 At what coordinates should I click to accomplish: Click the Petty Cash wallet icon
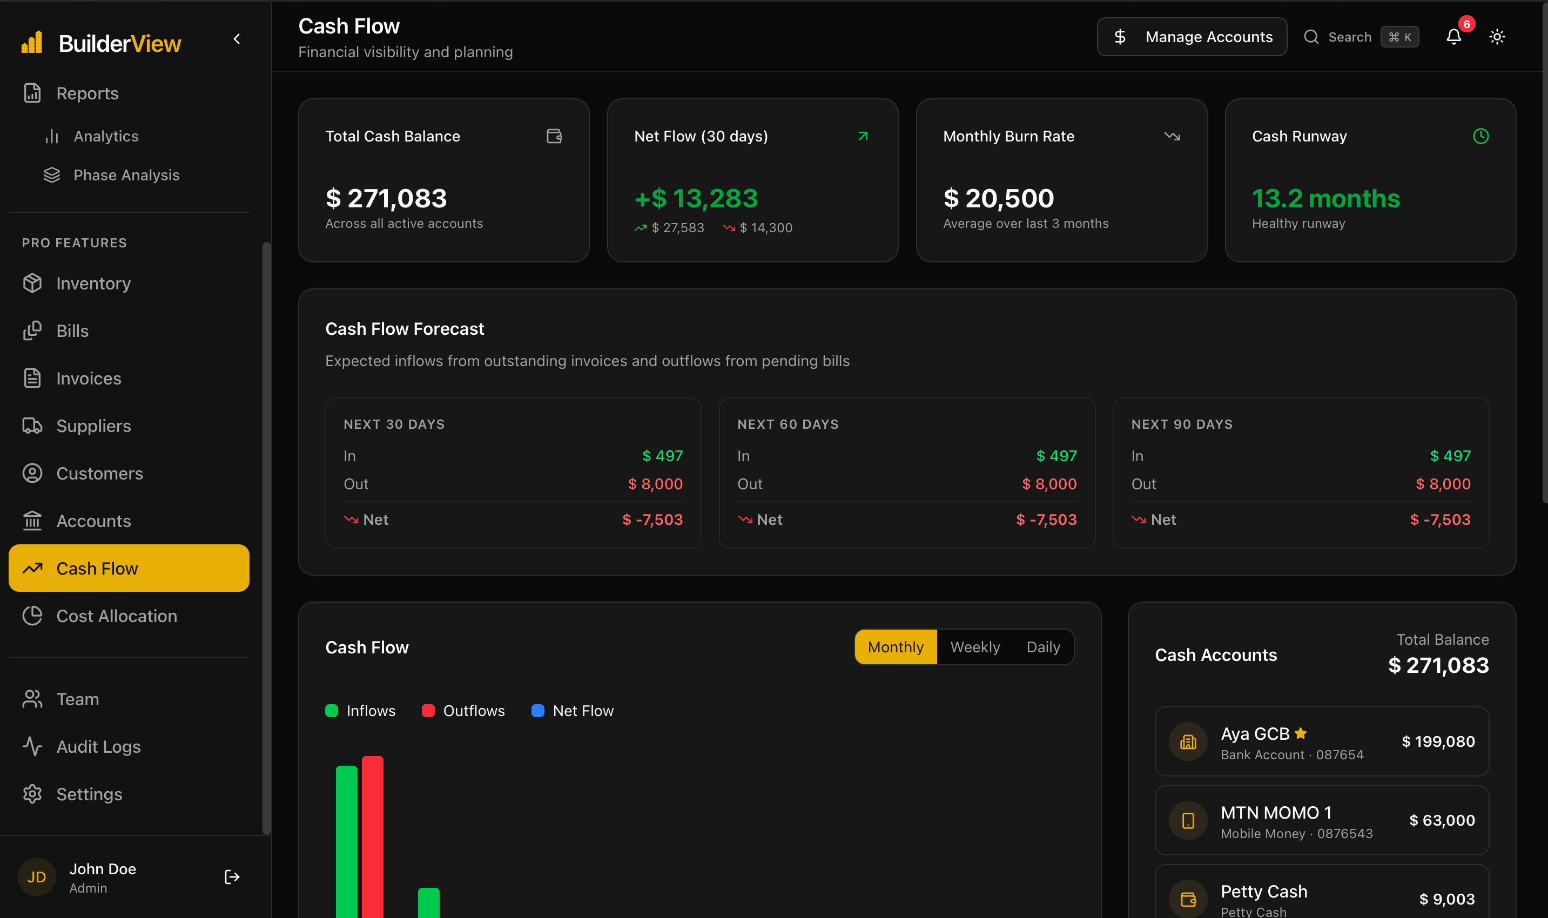coord(1188,899)
